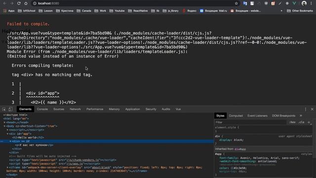
Task: Collapse the body element node
Action: (x=4, y=126)
